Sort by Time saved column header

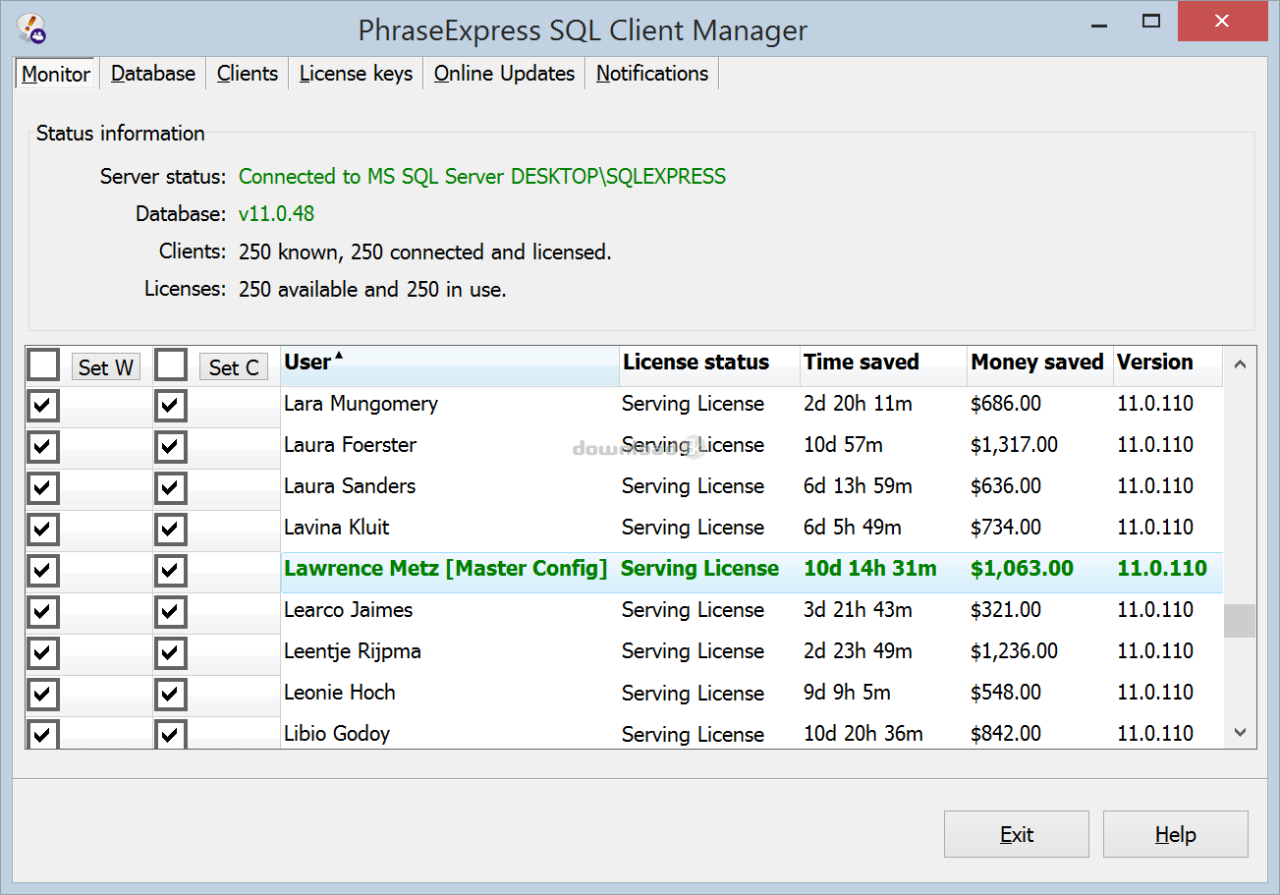point(883,365)
